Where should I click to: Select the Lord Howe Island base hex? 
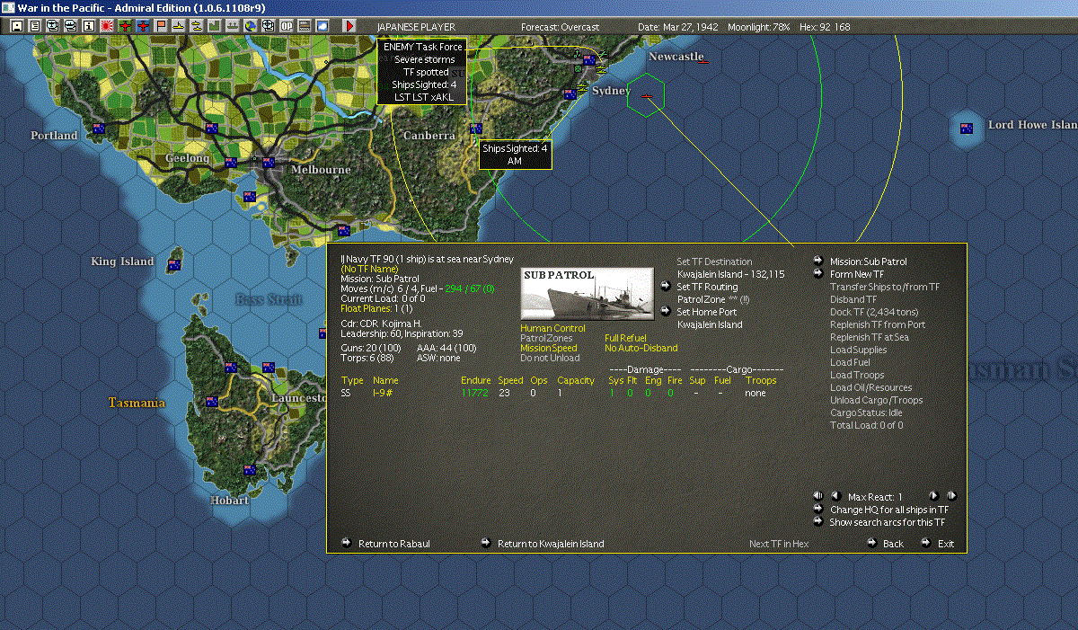point(967,128)
